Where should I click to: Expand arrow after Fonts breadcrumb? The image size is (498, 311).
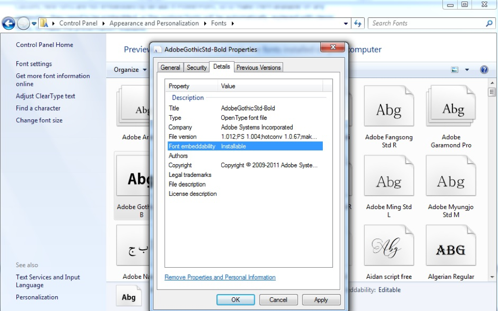coord(233,23)
